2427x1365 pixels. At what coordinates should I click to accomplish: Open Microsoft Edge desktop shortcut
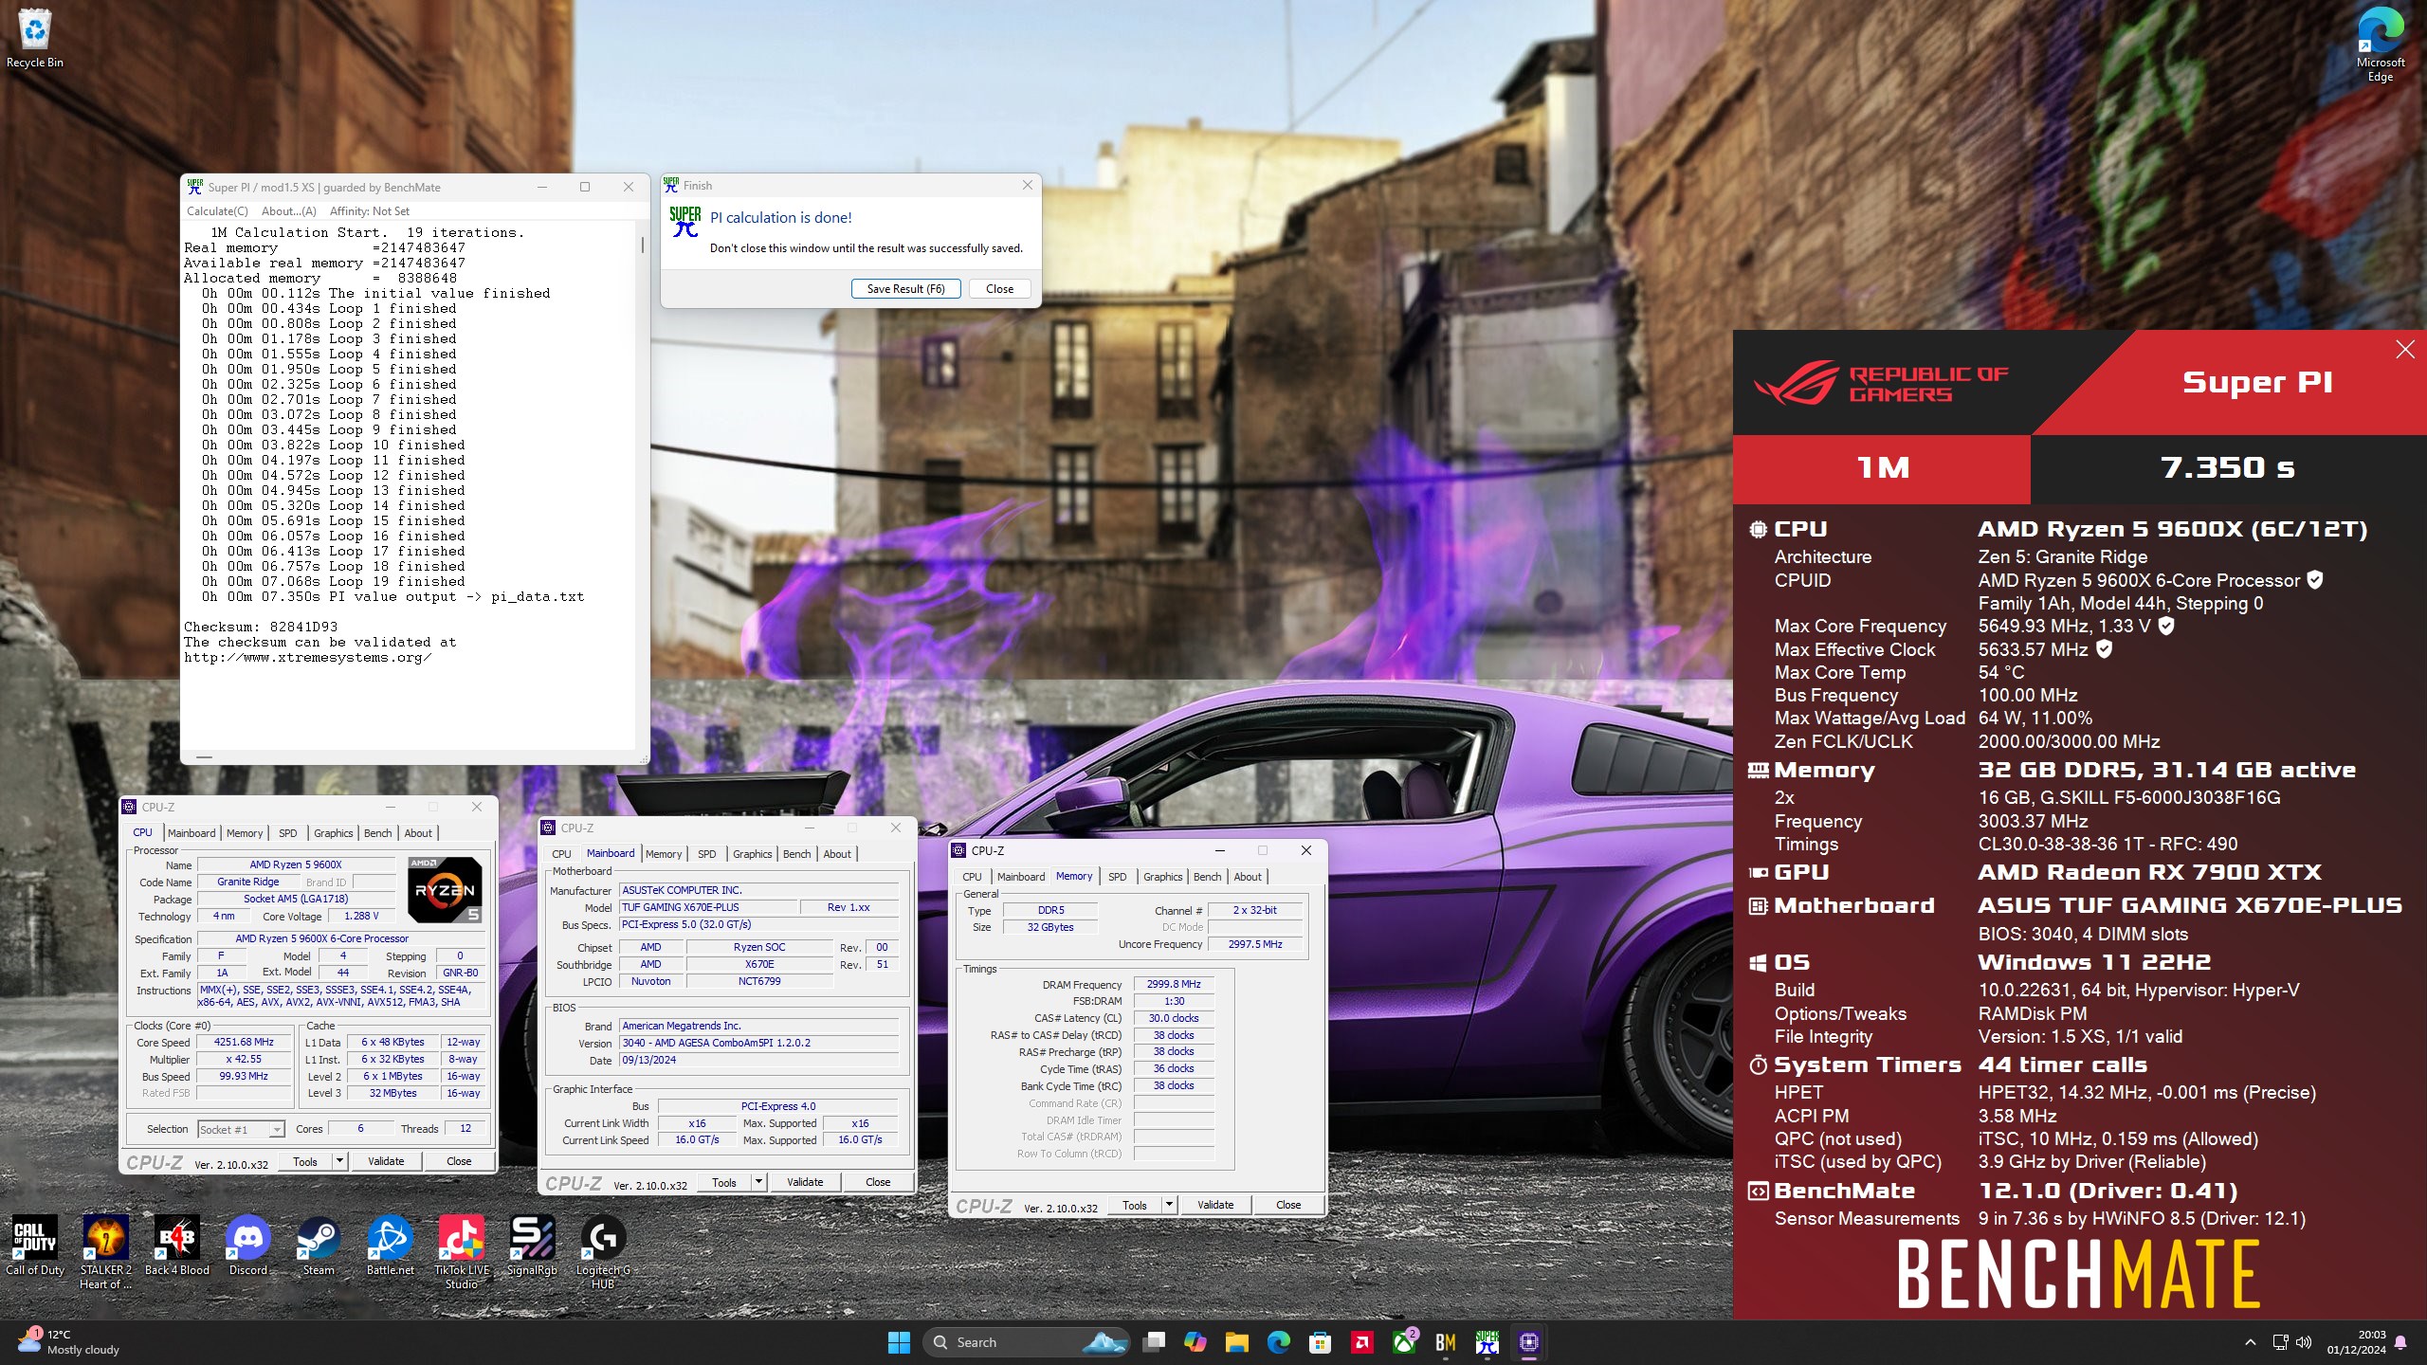2380,43
